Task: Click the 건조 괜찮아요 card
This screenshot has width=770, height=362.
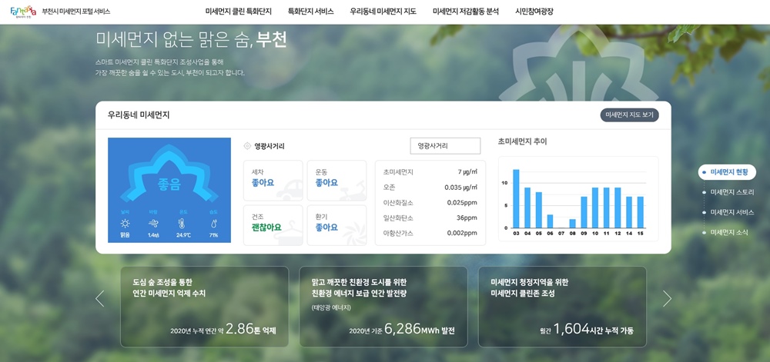Action: click(273, 225)
